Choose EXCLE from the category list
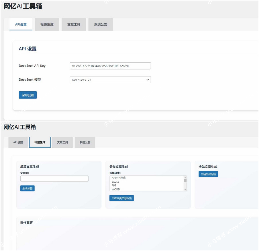 (x=115, y=182)
